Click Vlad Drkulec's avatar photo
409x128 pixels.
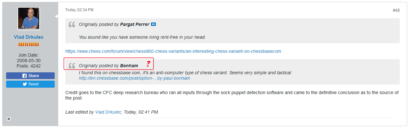[x=29, y=19]
